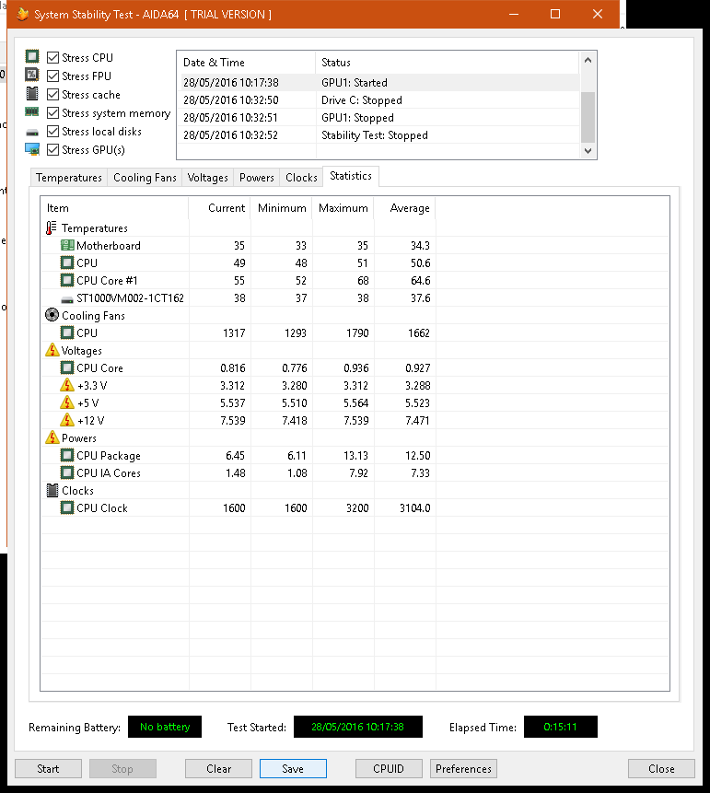Image resolution: width=710 pixels, height=793 pixels.
Task: Disable Stress system memory checkbox
Action: 53,112
